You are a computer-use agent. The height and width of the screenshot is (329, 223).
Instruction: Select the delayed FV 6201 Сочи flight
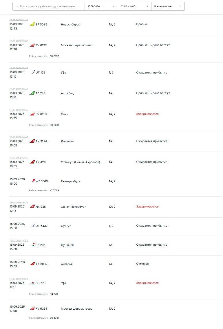tap(116, 117)
